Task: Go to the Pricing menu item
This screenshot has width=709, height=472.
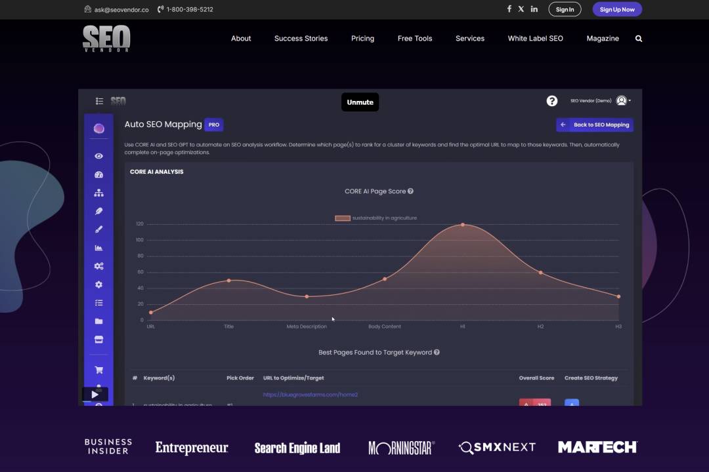Action: point(362,39)
